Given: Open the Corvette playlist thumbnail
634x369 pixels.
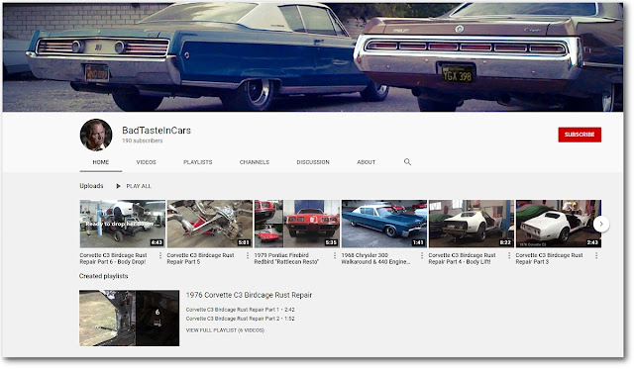Looking at the screenshot, I should tap(130, 319).
